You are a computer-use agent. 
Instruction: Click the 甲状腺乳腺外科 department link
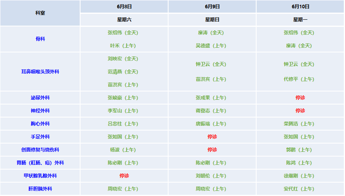(40, 176)
